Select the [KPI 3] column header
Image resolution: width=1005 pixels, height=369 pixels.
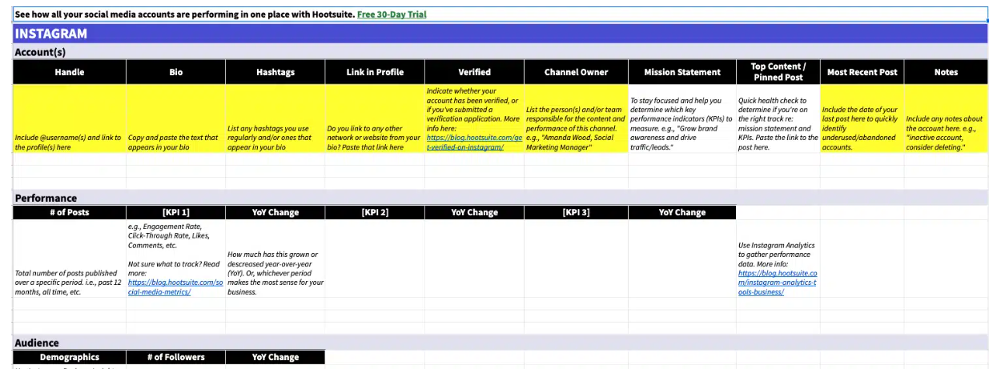point(576,212)
